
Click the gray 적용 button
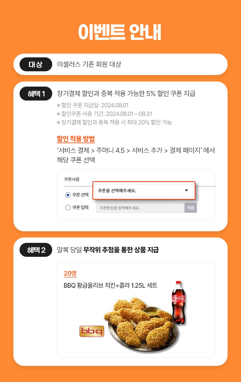(x=191, y=208)
